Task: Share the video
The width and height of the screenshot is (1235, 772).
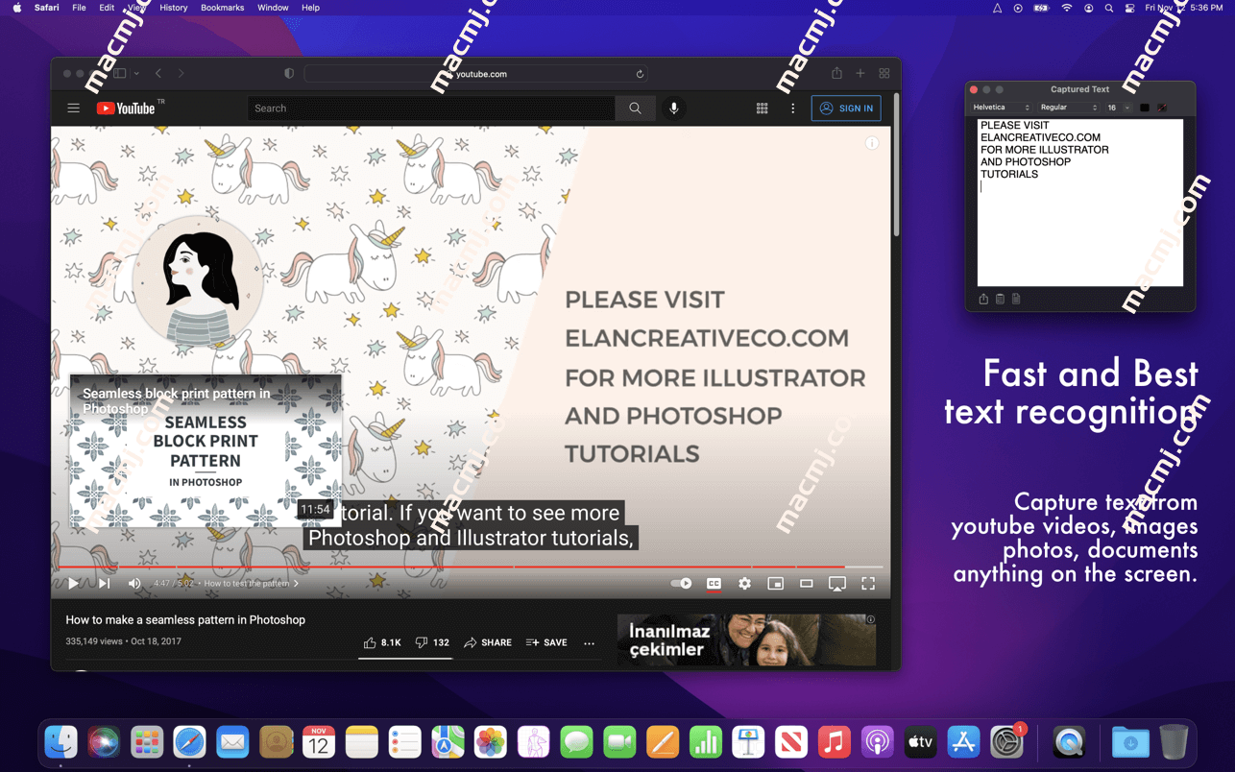Action: coord(488,642)
